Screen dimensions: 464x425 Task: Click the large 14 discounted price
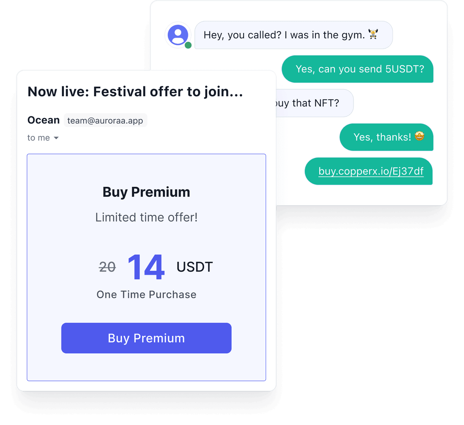click(x=146, y=267)
